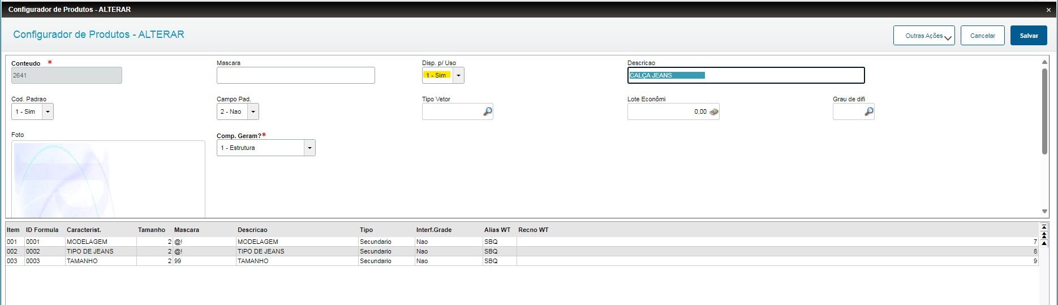The height and width of the screenshot is (305, 1058).
Task: Click the form panel scroll-down arrow
Action: [x=1044, y=212]
